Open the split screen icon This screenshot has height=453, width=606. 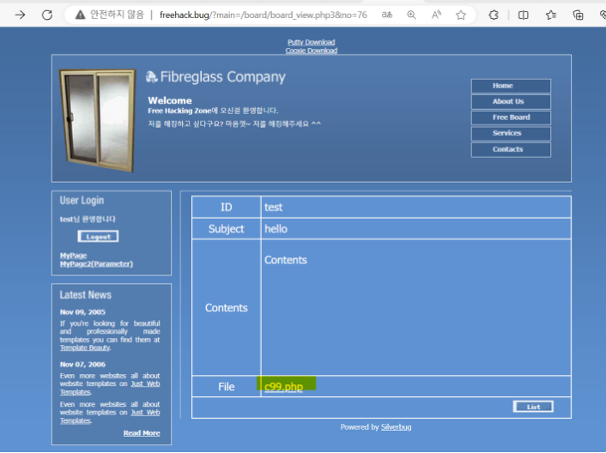tap(524, 15)
